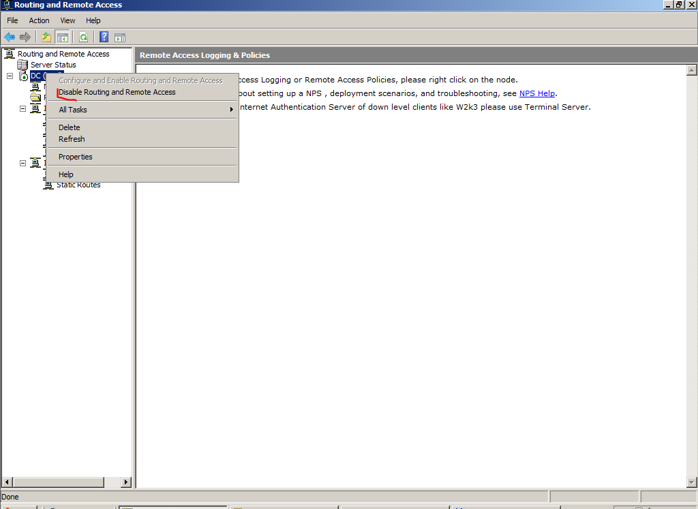Click the details pane scroll down arrow
This screenshot has height=509, width=698.
click(x=691, y=482)
